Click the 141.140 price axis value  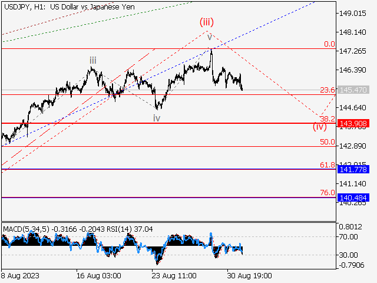tap(352, 184)
